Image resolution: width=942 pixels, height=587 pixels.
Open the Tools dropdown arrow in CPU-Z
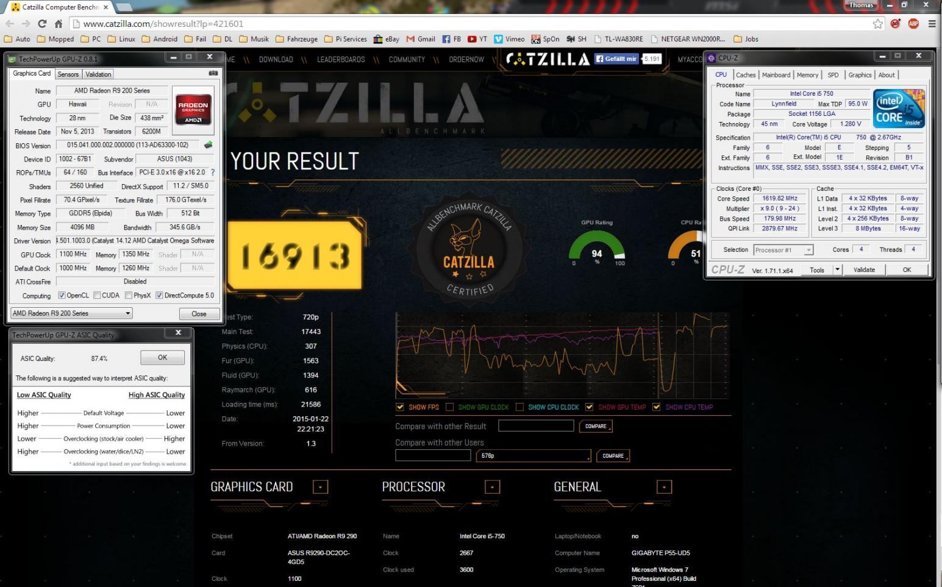click(837, 269)
